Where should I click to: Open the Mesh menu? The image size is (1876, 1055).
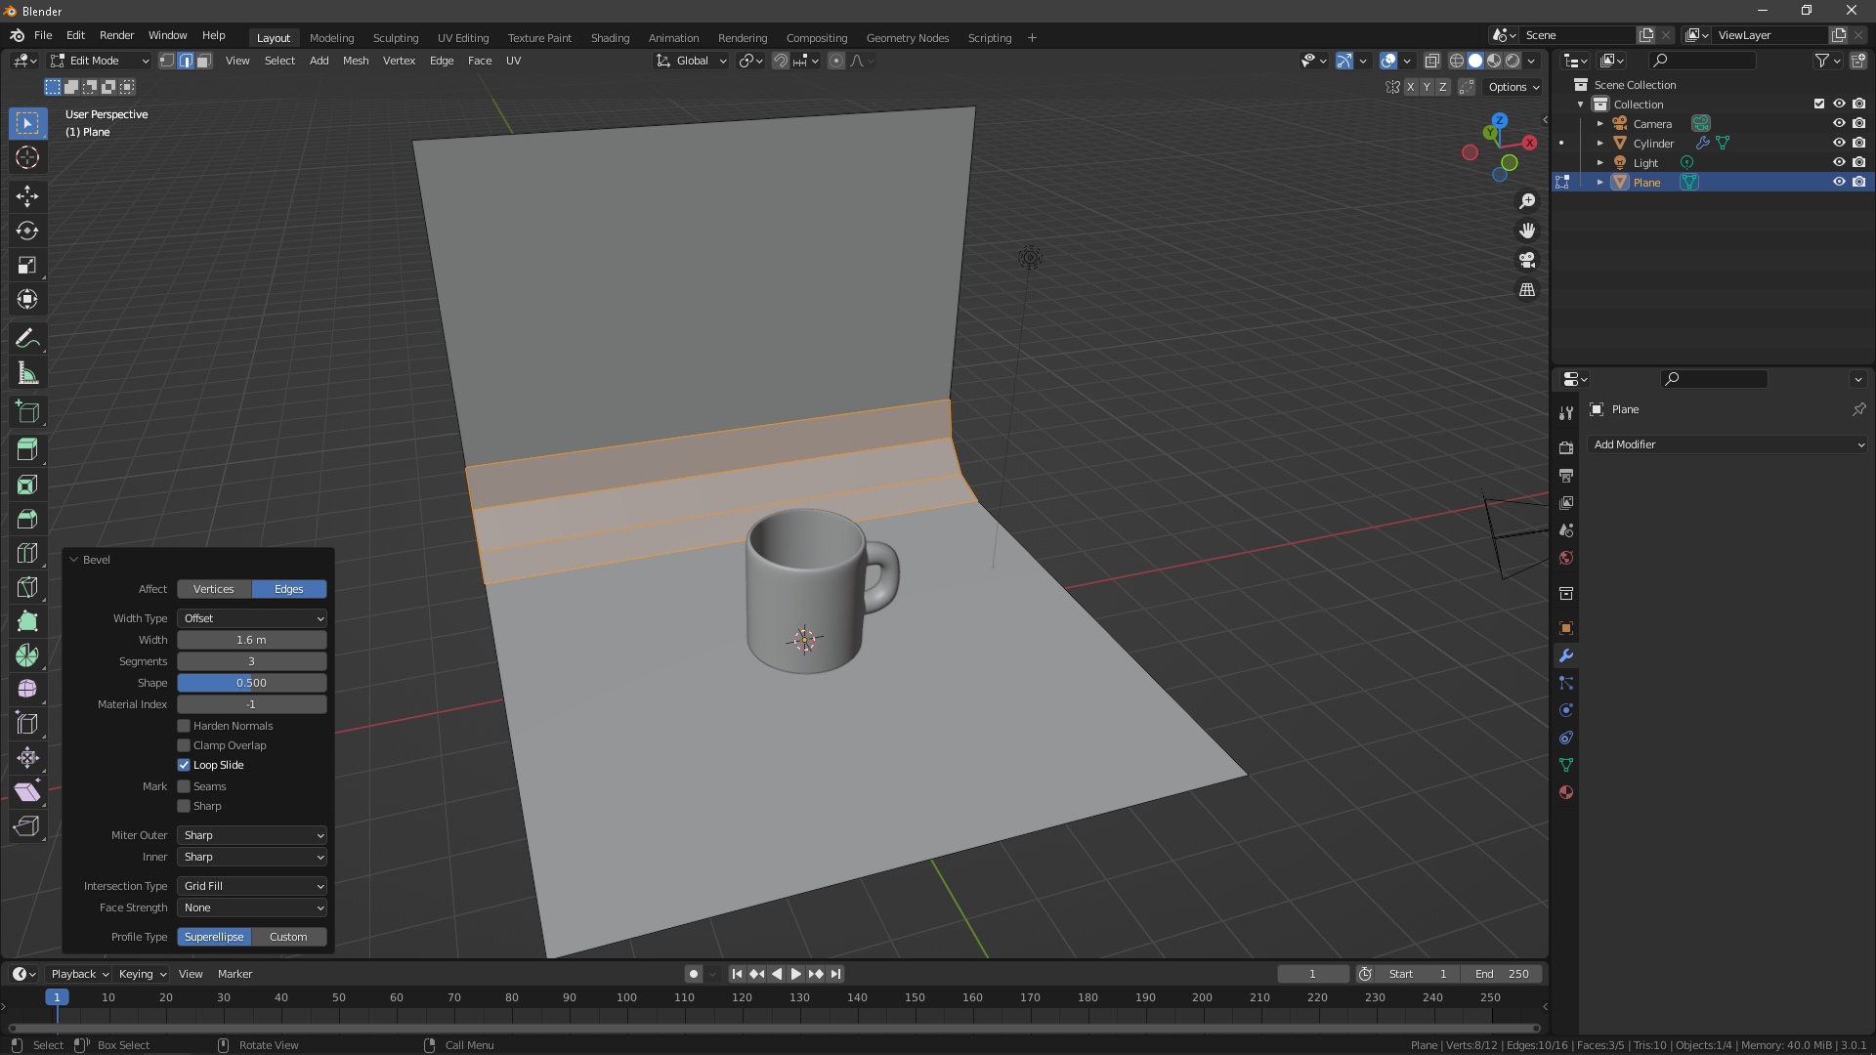point(356,61)
